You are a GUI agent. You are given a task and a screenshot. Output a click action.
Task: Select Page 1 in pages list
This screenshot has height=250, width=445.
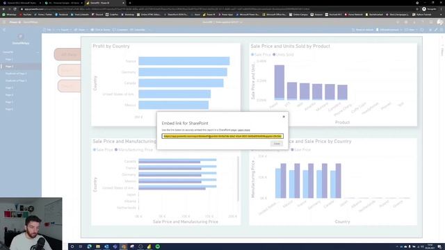click(x=8, y=59)
